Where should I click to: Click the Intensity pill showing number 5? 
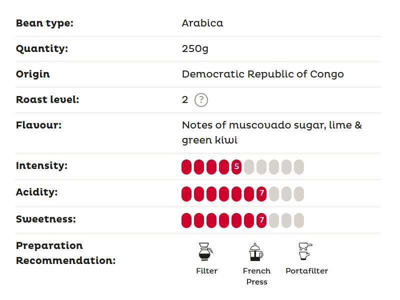(236, 167)
